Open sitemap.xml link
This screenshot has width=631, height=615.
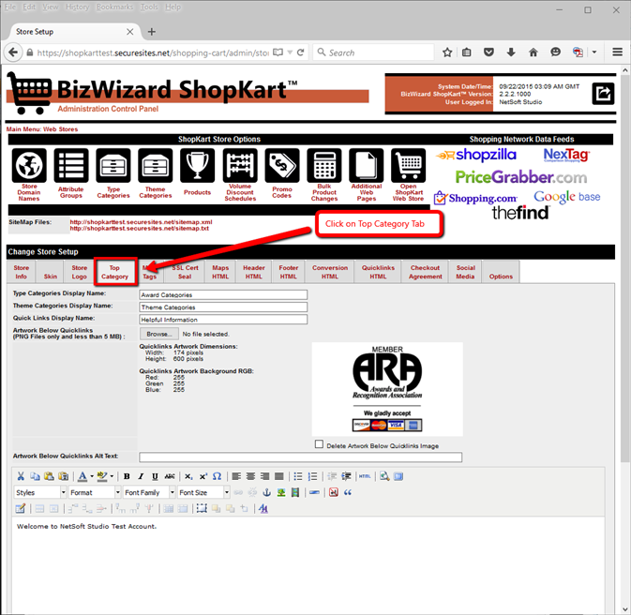coord(141,222)
